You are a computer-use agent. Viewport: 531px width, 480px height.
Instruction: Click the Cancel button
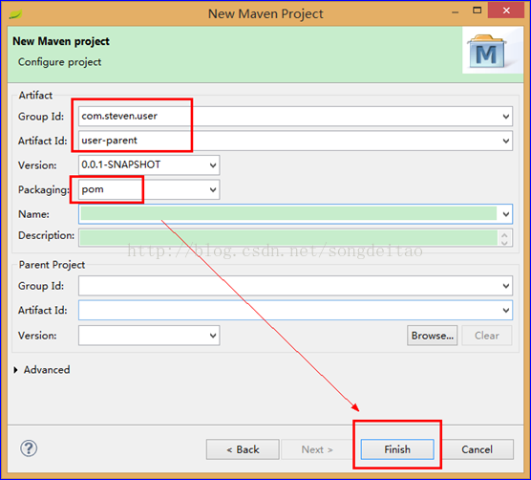tap(477, 449)
